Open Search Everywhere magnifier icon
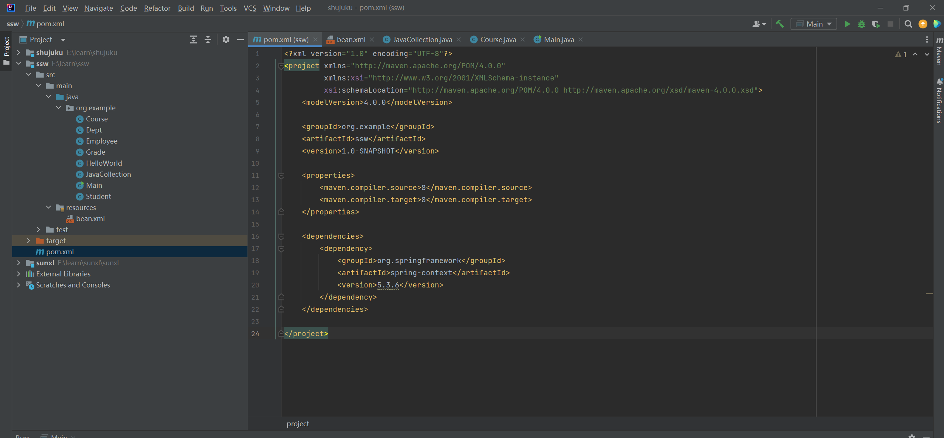This screenshot has width=944, height=438. (x=908, y=24)
